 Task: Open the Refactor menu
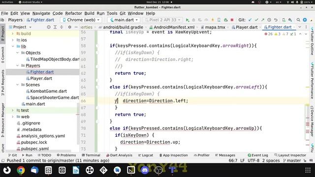(73, 13)
